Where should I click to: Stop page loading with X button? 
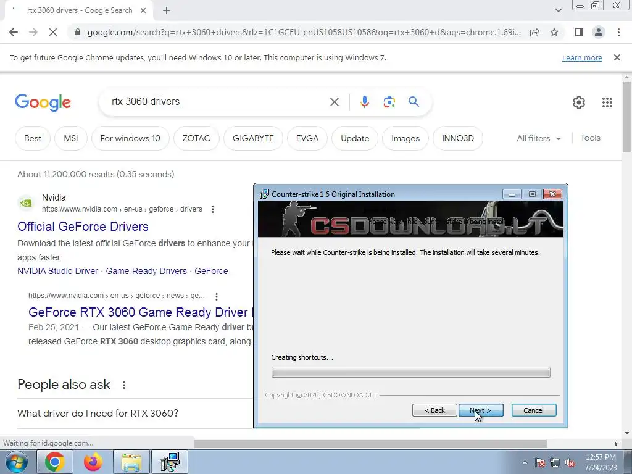(x=53, y=32)
